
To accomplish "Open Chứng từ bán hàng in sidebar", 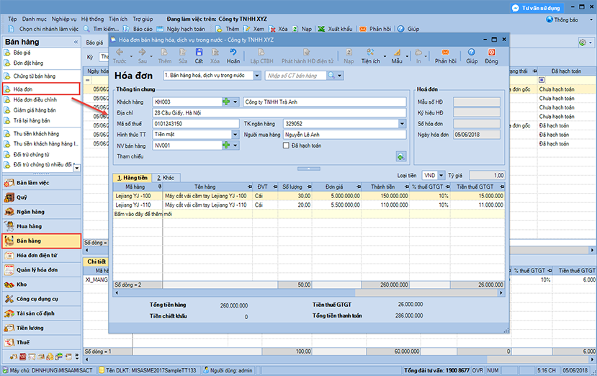I will click(35, 76).
